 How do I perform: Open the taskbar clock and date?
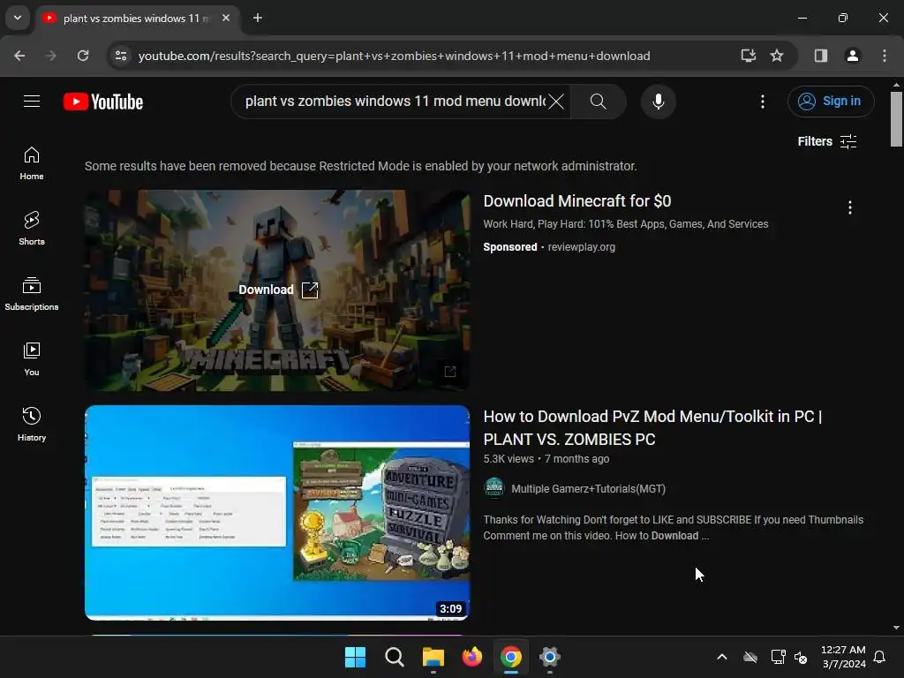point(843,657)
